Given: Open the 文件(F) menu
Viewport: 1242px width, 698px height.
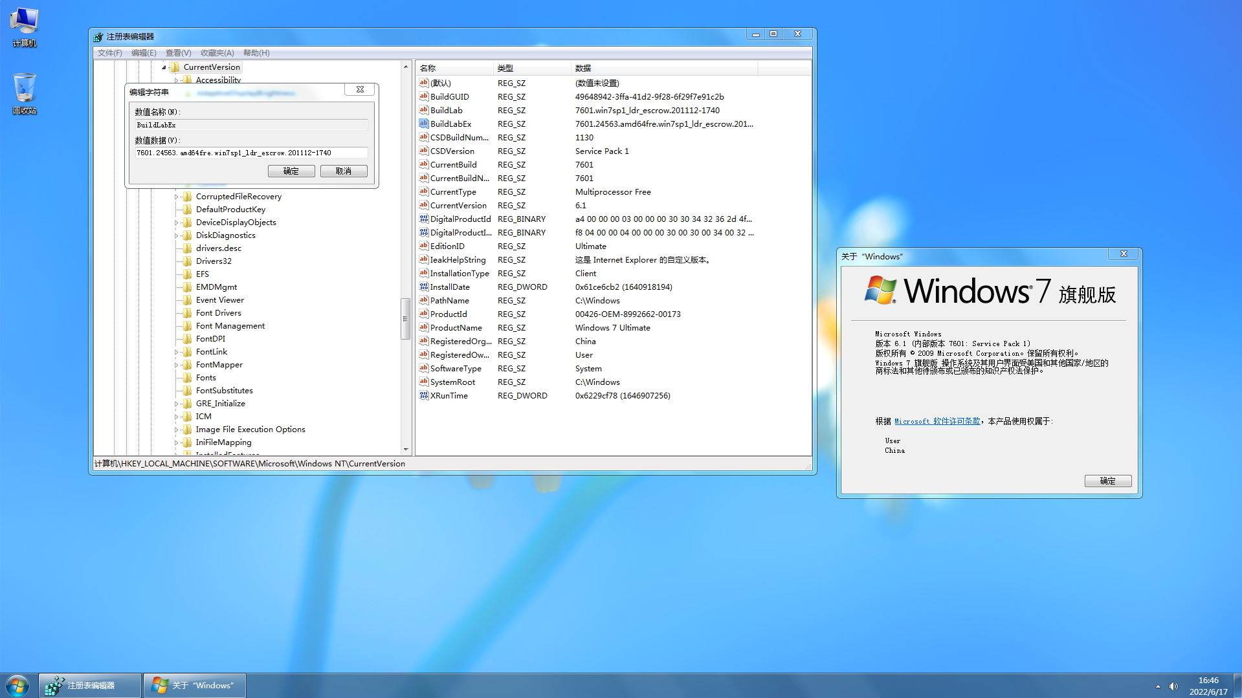Looking at the screenshot, I should [109, 53].
